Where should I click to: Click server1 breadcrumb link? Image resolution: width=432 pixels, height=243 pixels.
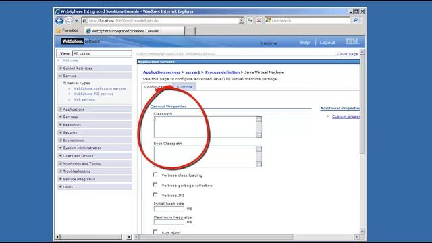coord(192,72)
